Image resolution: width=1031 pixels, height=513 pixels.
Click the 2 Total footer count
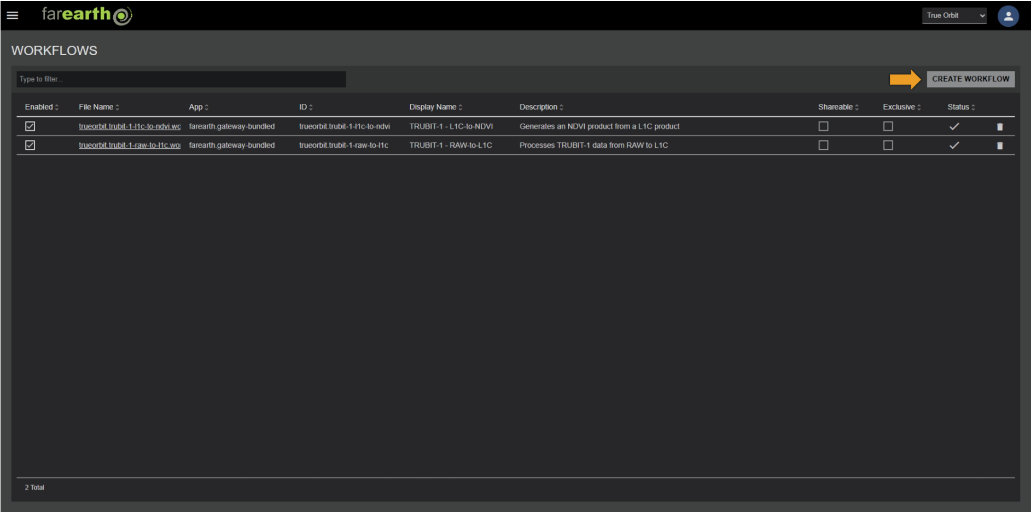[x=34, y=487]
